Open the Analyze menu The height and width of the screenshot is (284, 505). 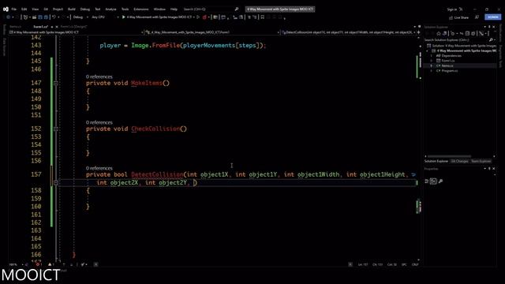tap(110, 9)
